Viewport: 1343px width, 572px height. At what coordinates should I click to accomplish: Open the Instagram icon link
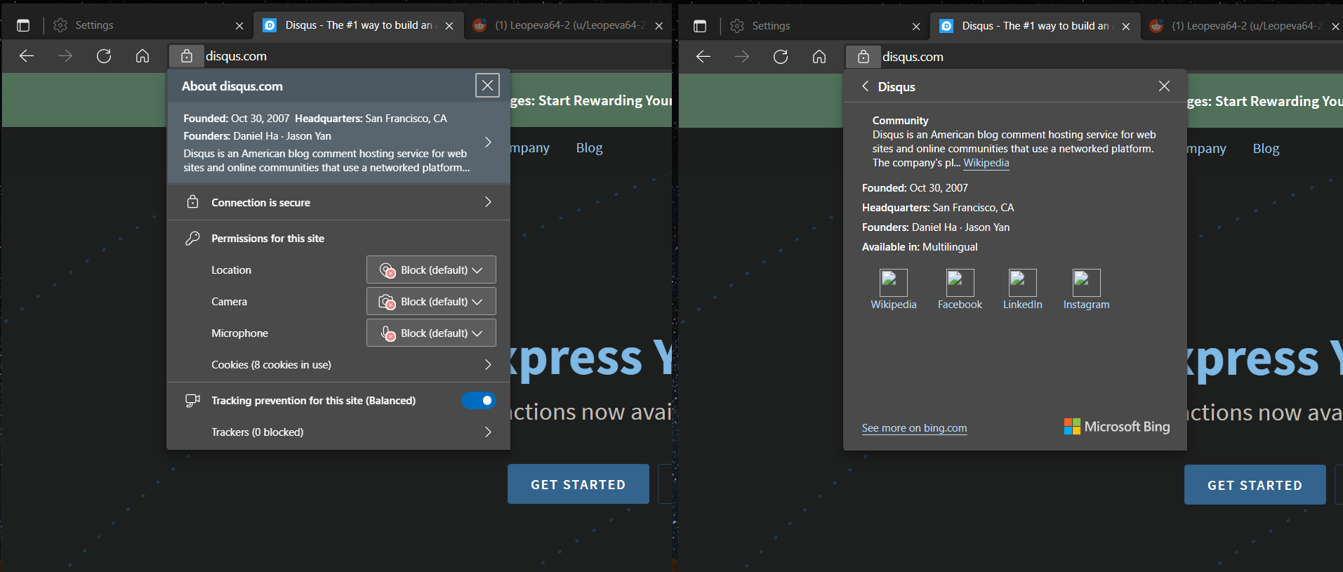point(1086,283)
